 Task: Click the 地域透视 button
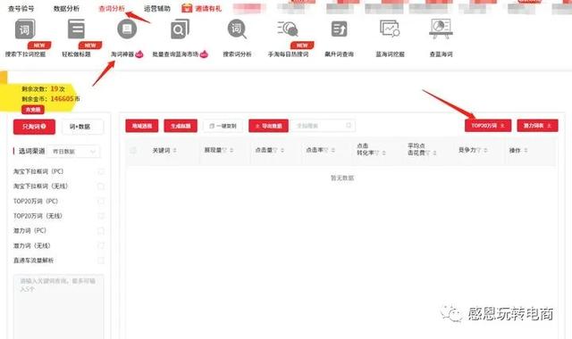point(142,126)
